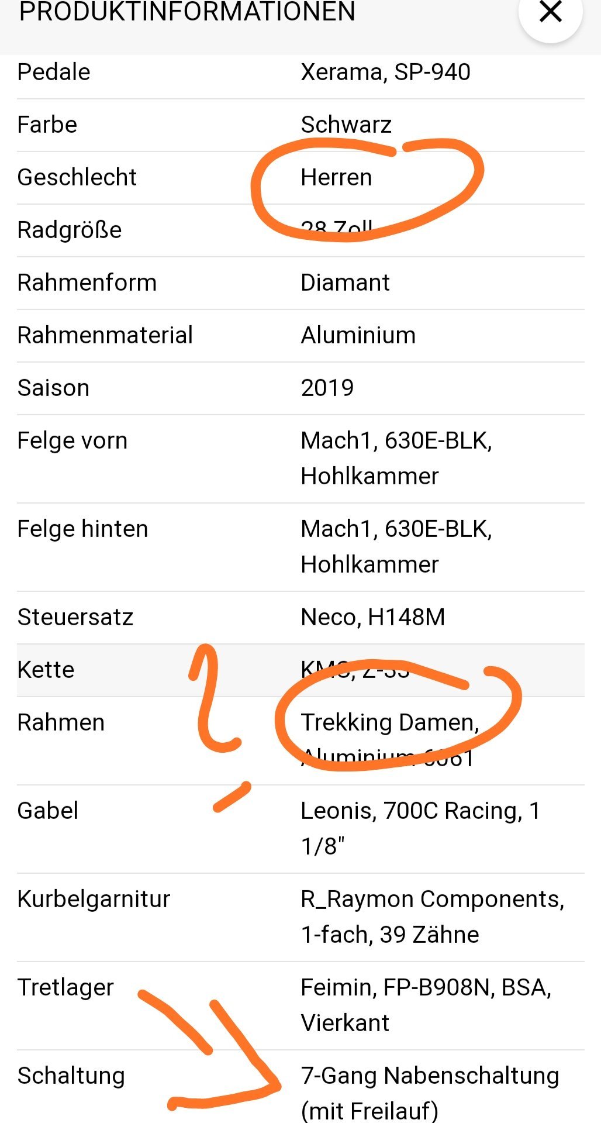Tap the Farbe value Schwarz

[x=346, y=125]
